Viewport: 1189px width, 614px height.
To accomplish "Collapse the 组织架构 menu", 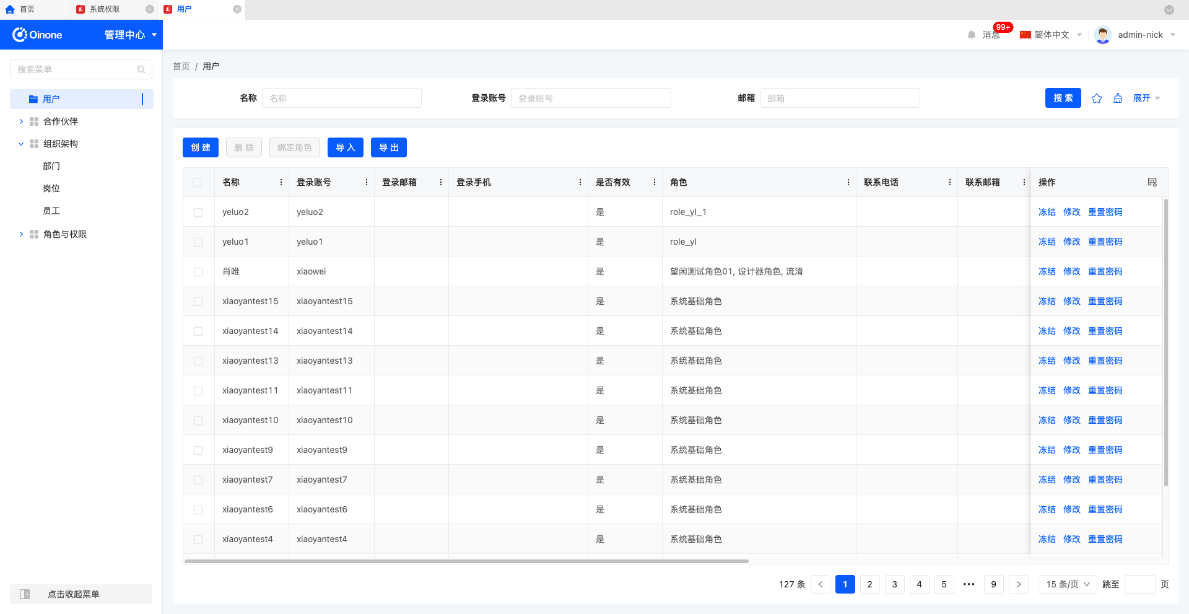I will pyautogui.click(x=21, y=144).
